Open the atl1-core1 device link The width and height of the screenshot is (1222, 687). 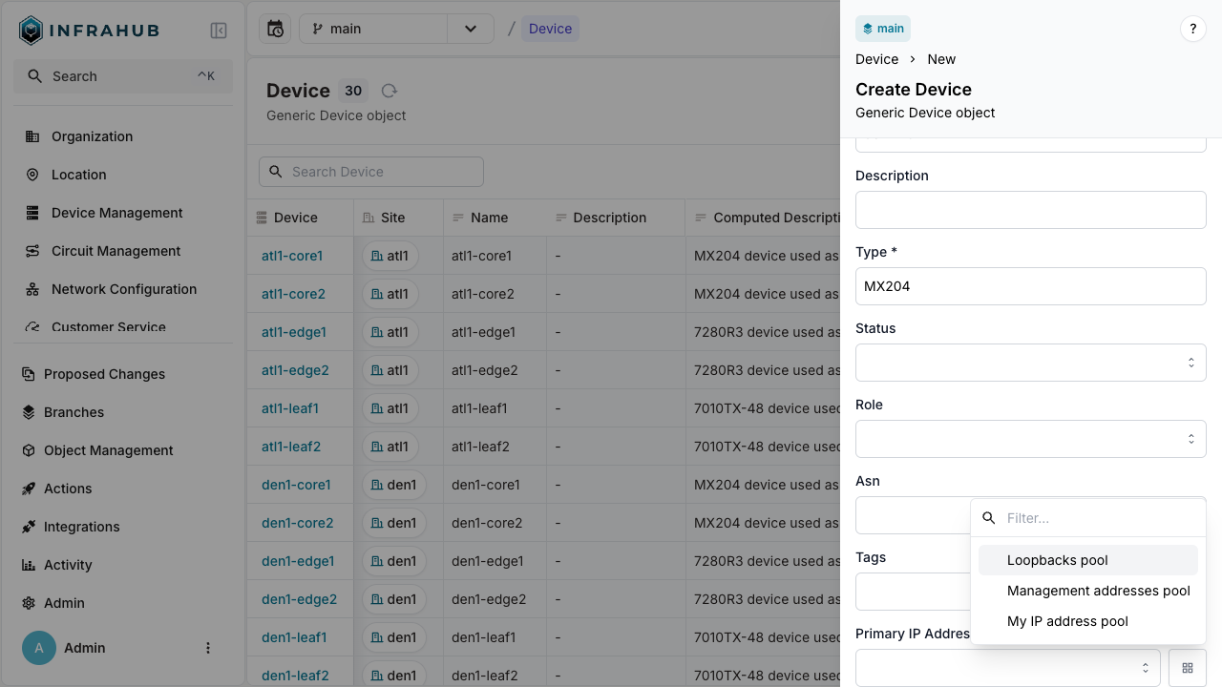click(x=292, y=256)
